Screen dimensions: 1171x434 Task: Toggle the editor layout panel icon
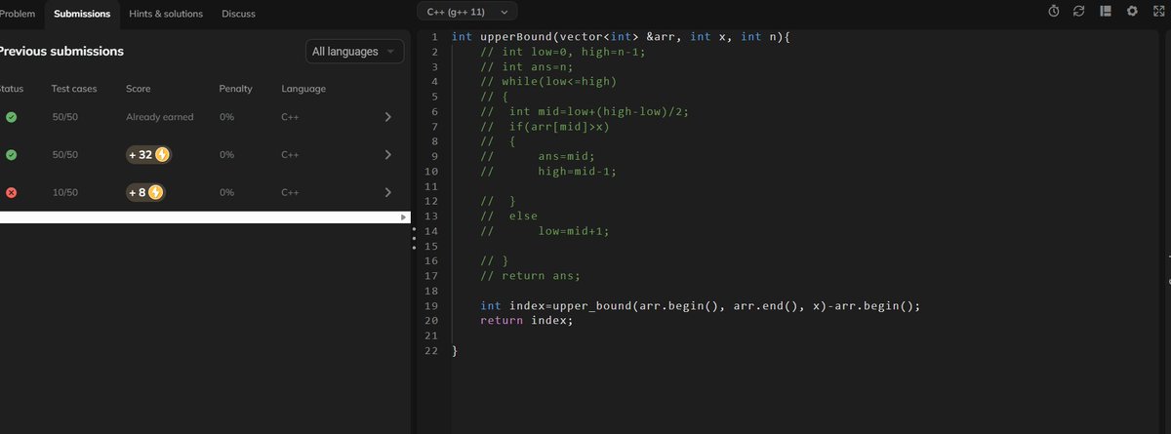(x=1106, y=12)
